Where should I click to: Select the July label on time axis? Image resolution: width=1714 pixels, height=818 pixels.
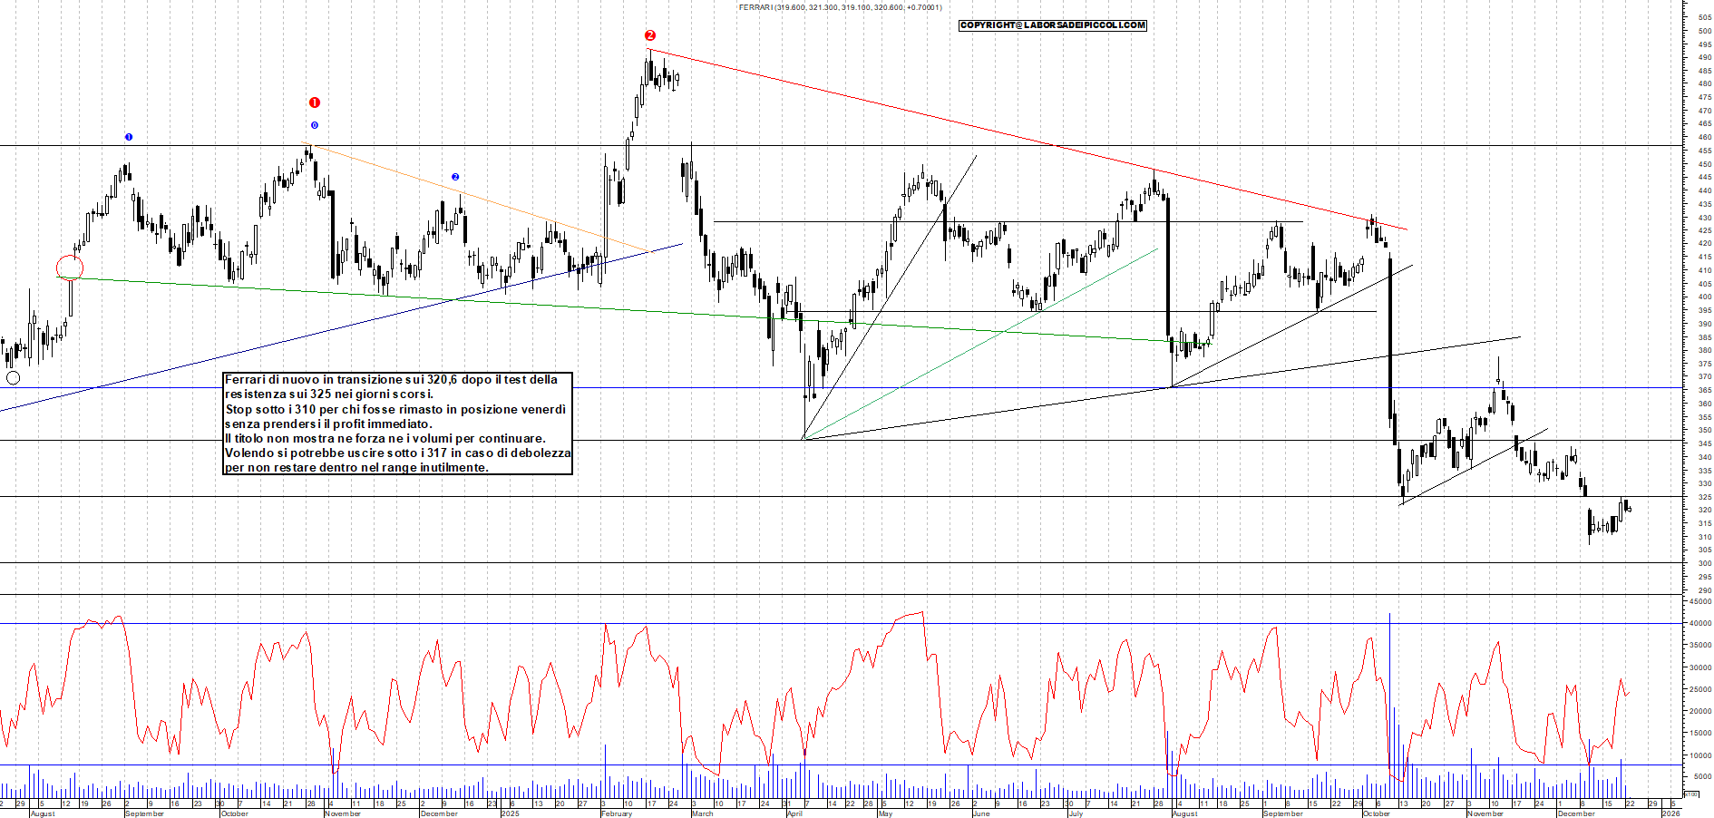tap(1076, 813)
